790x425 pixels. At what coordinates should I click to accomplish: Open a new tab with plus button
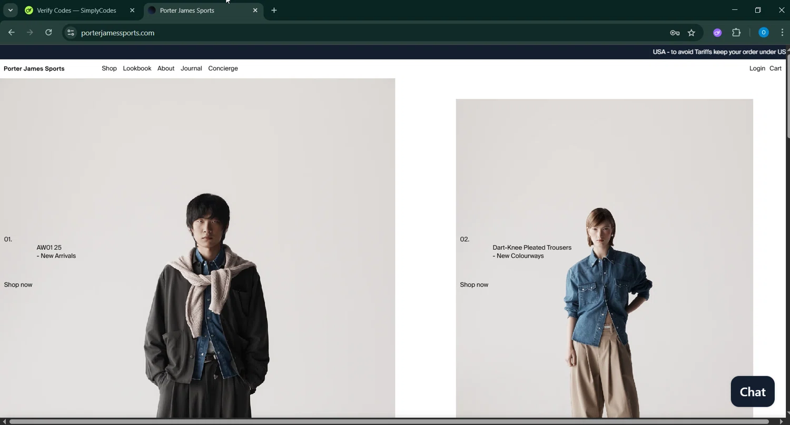pos(274,11)
